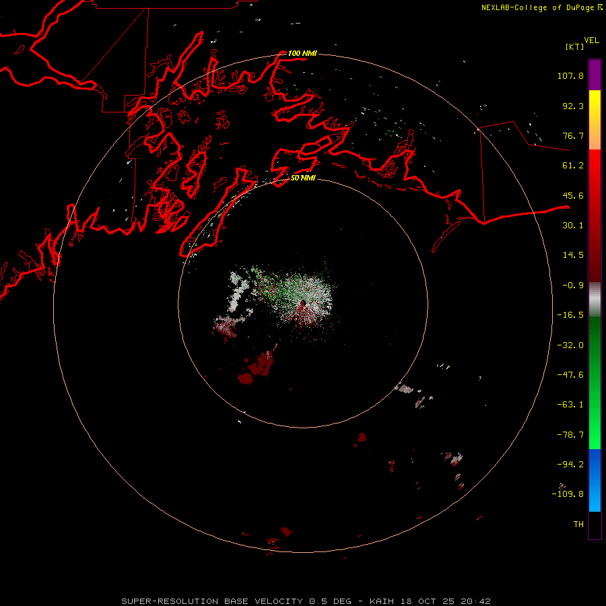Image resolution: width=606 pixels, height=606 pixels.
Task: Click the 14.5 velocity scale value
Action: click(573, 255)
